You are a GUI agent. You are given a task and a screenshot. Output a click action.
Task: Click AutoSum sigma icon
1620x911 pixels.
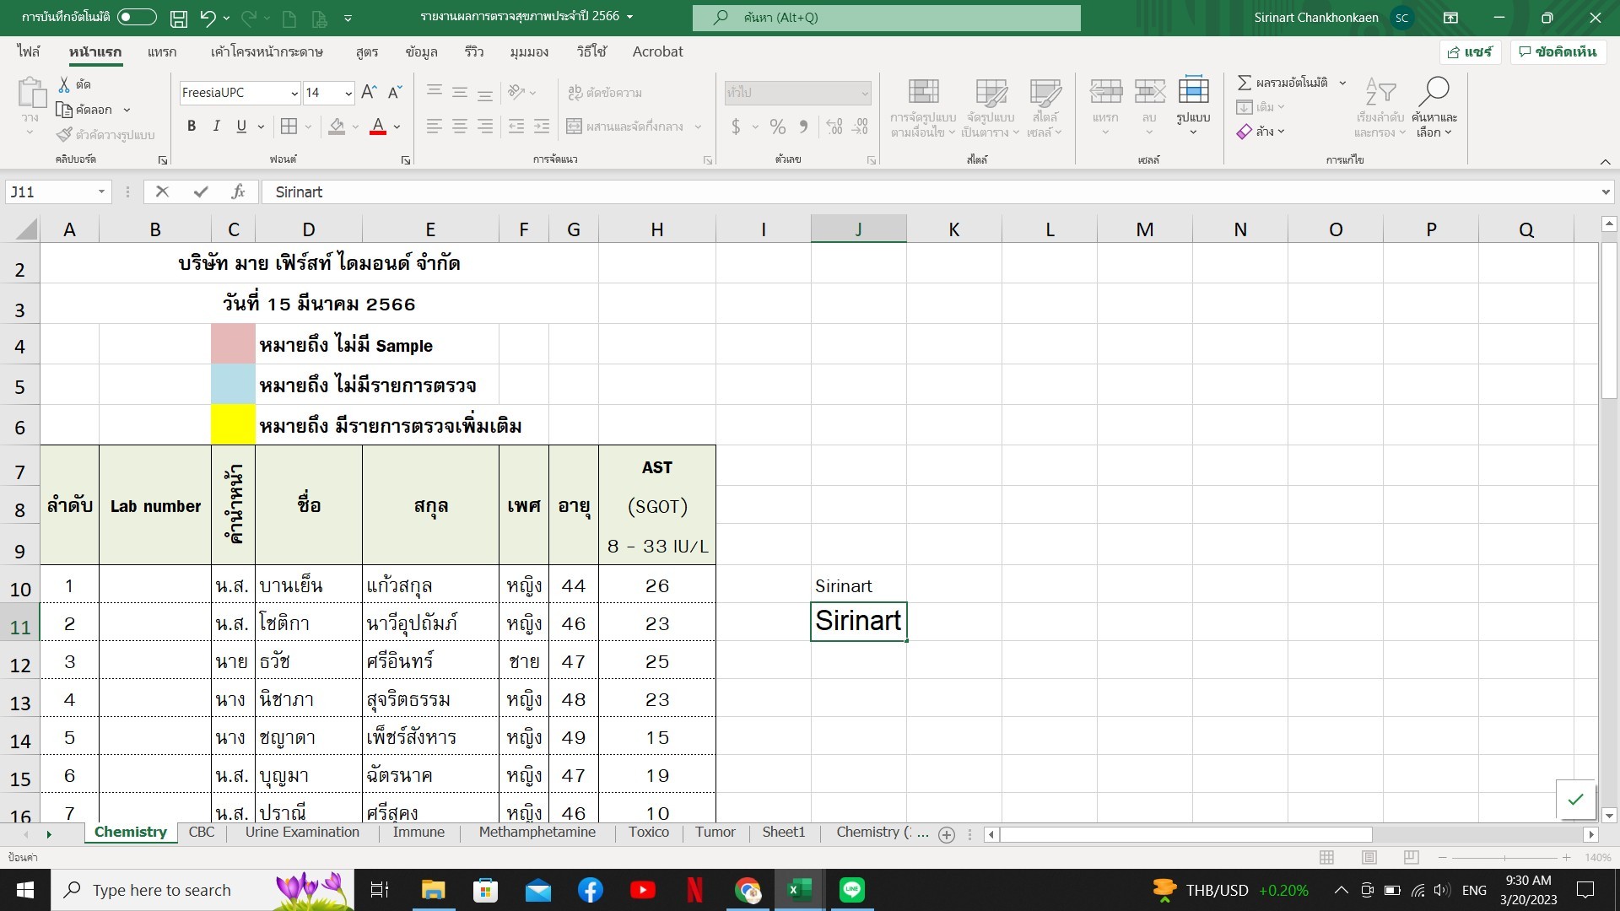click(x=1244, y=83)
